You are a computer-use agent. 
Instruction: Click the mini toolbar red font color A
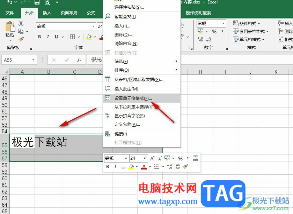point(144,167)
